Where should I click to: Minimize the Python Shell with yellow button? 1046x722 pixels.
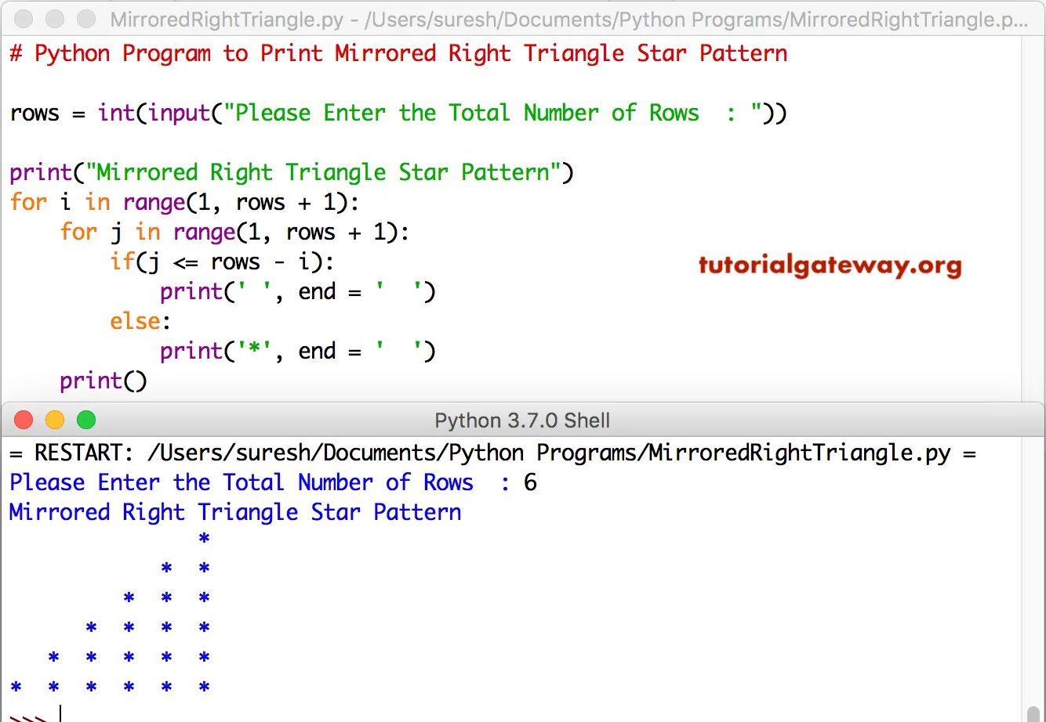click(55, 420)
